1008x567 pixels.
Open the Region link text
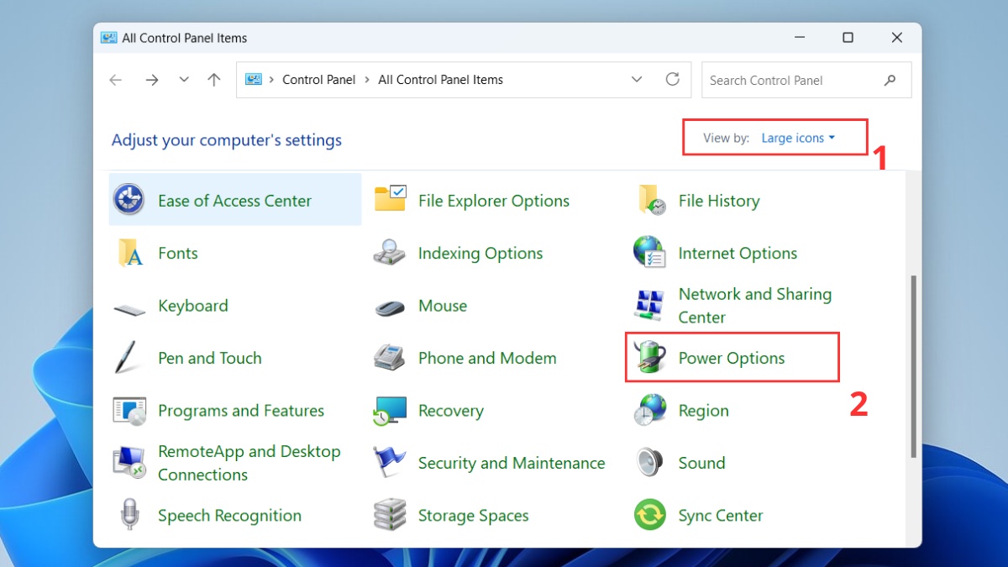pyautogui.click(x=704, y=411)
